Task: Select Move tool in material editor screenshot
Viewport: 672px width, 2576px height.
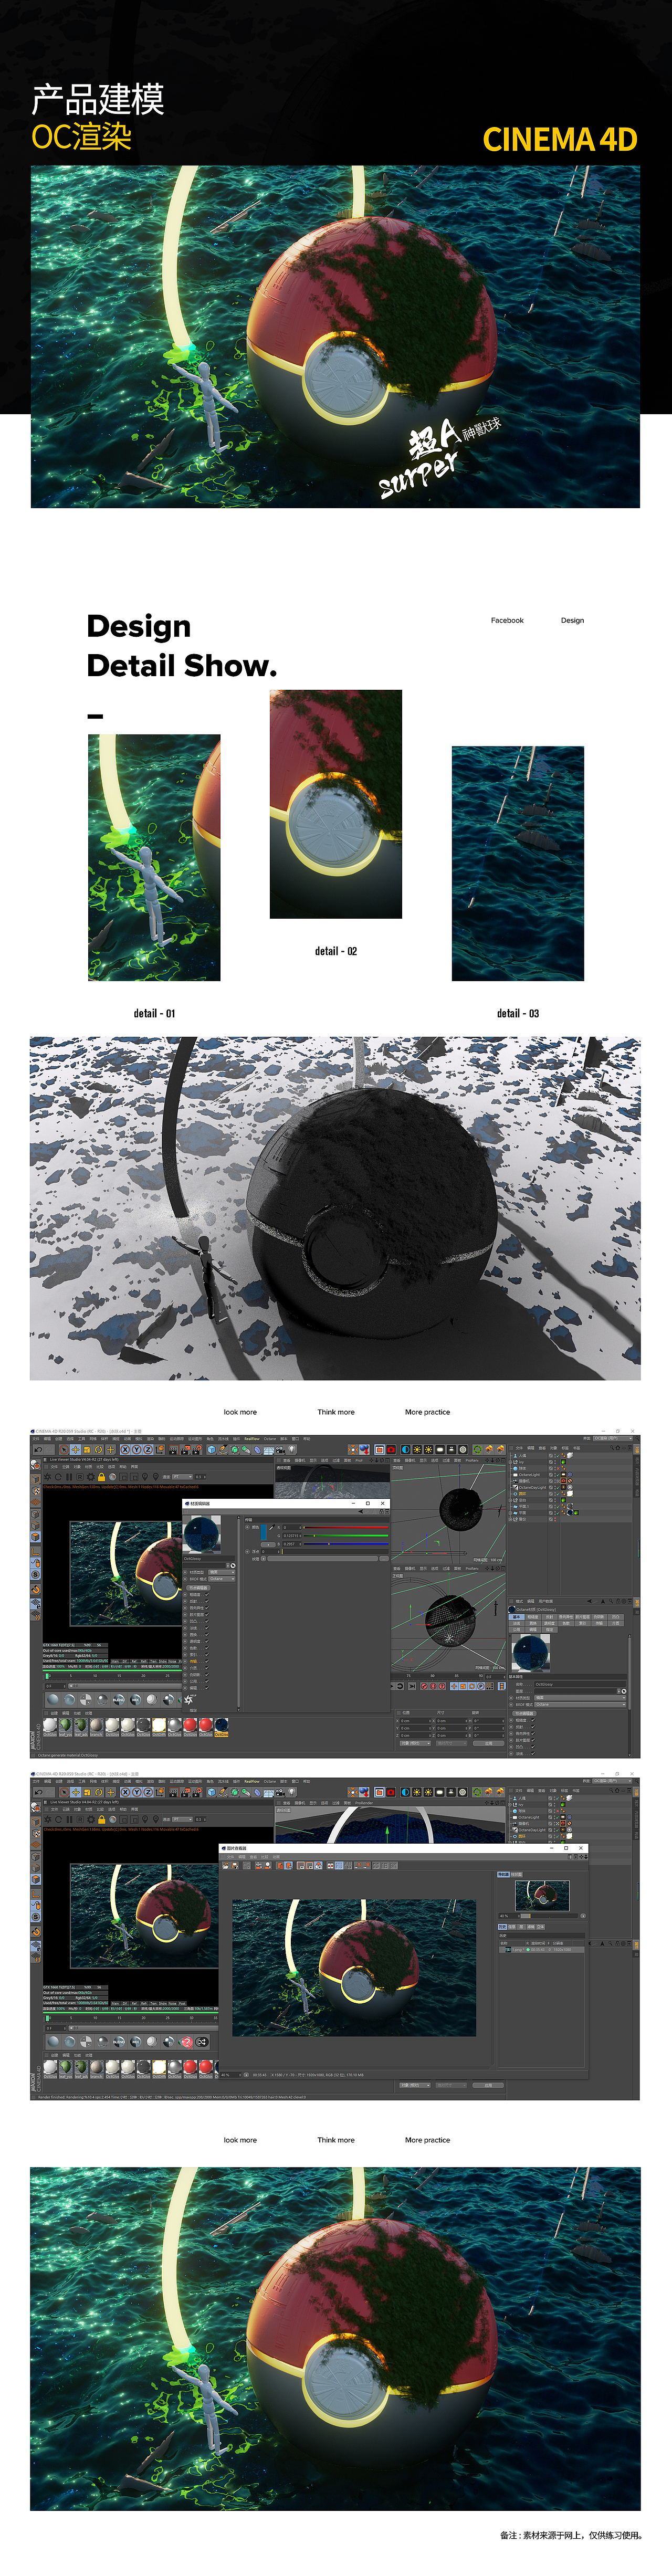Action: coord(75,1449)
